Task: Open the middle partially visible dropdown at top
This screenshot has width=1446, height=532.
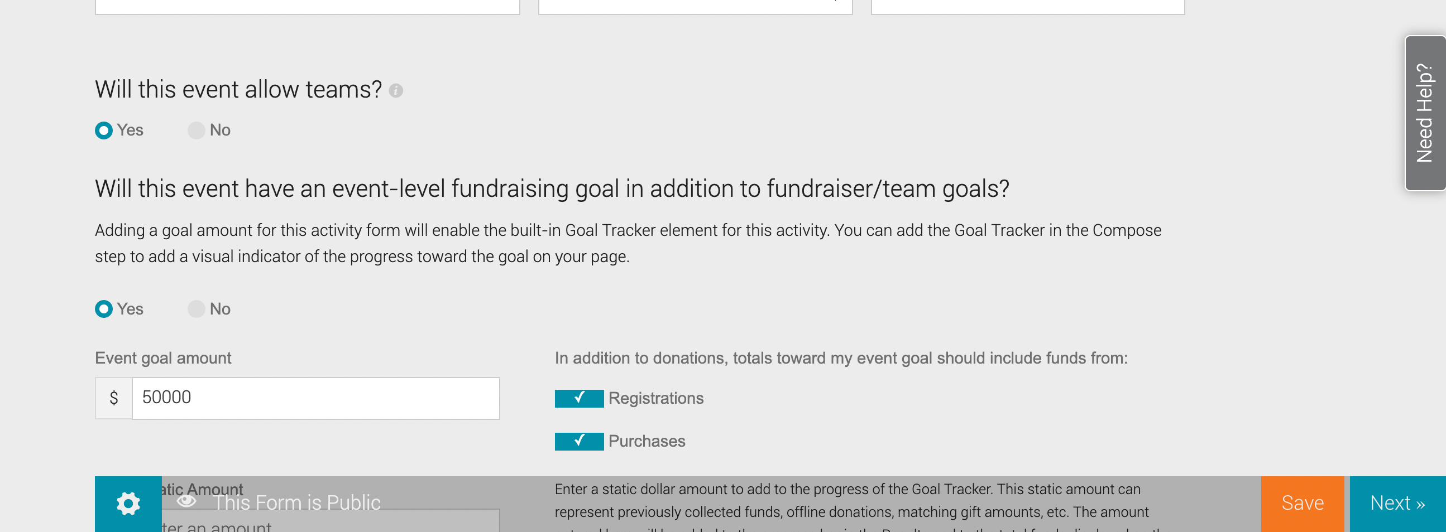Action: pos(695,7)
